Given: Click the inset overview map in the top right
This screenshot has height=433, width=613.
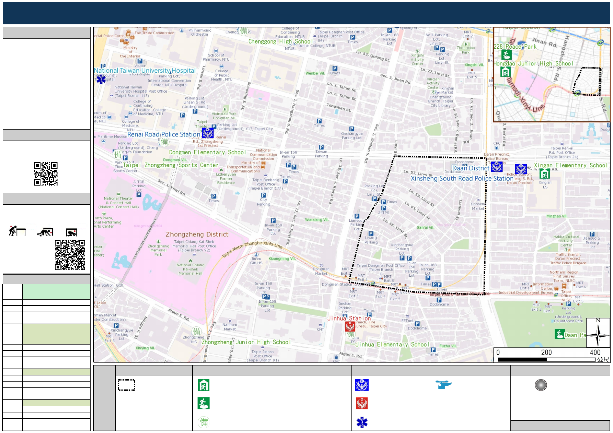Looking at the screenshot, I should coord(552,75).
